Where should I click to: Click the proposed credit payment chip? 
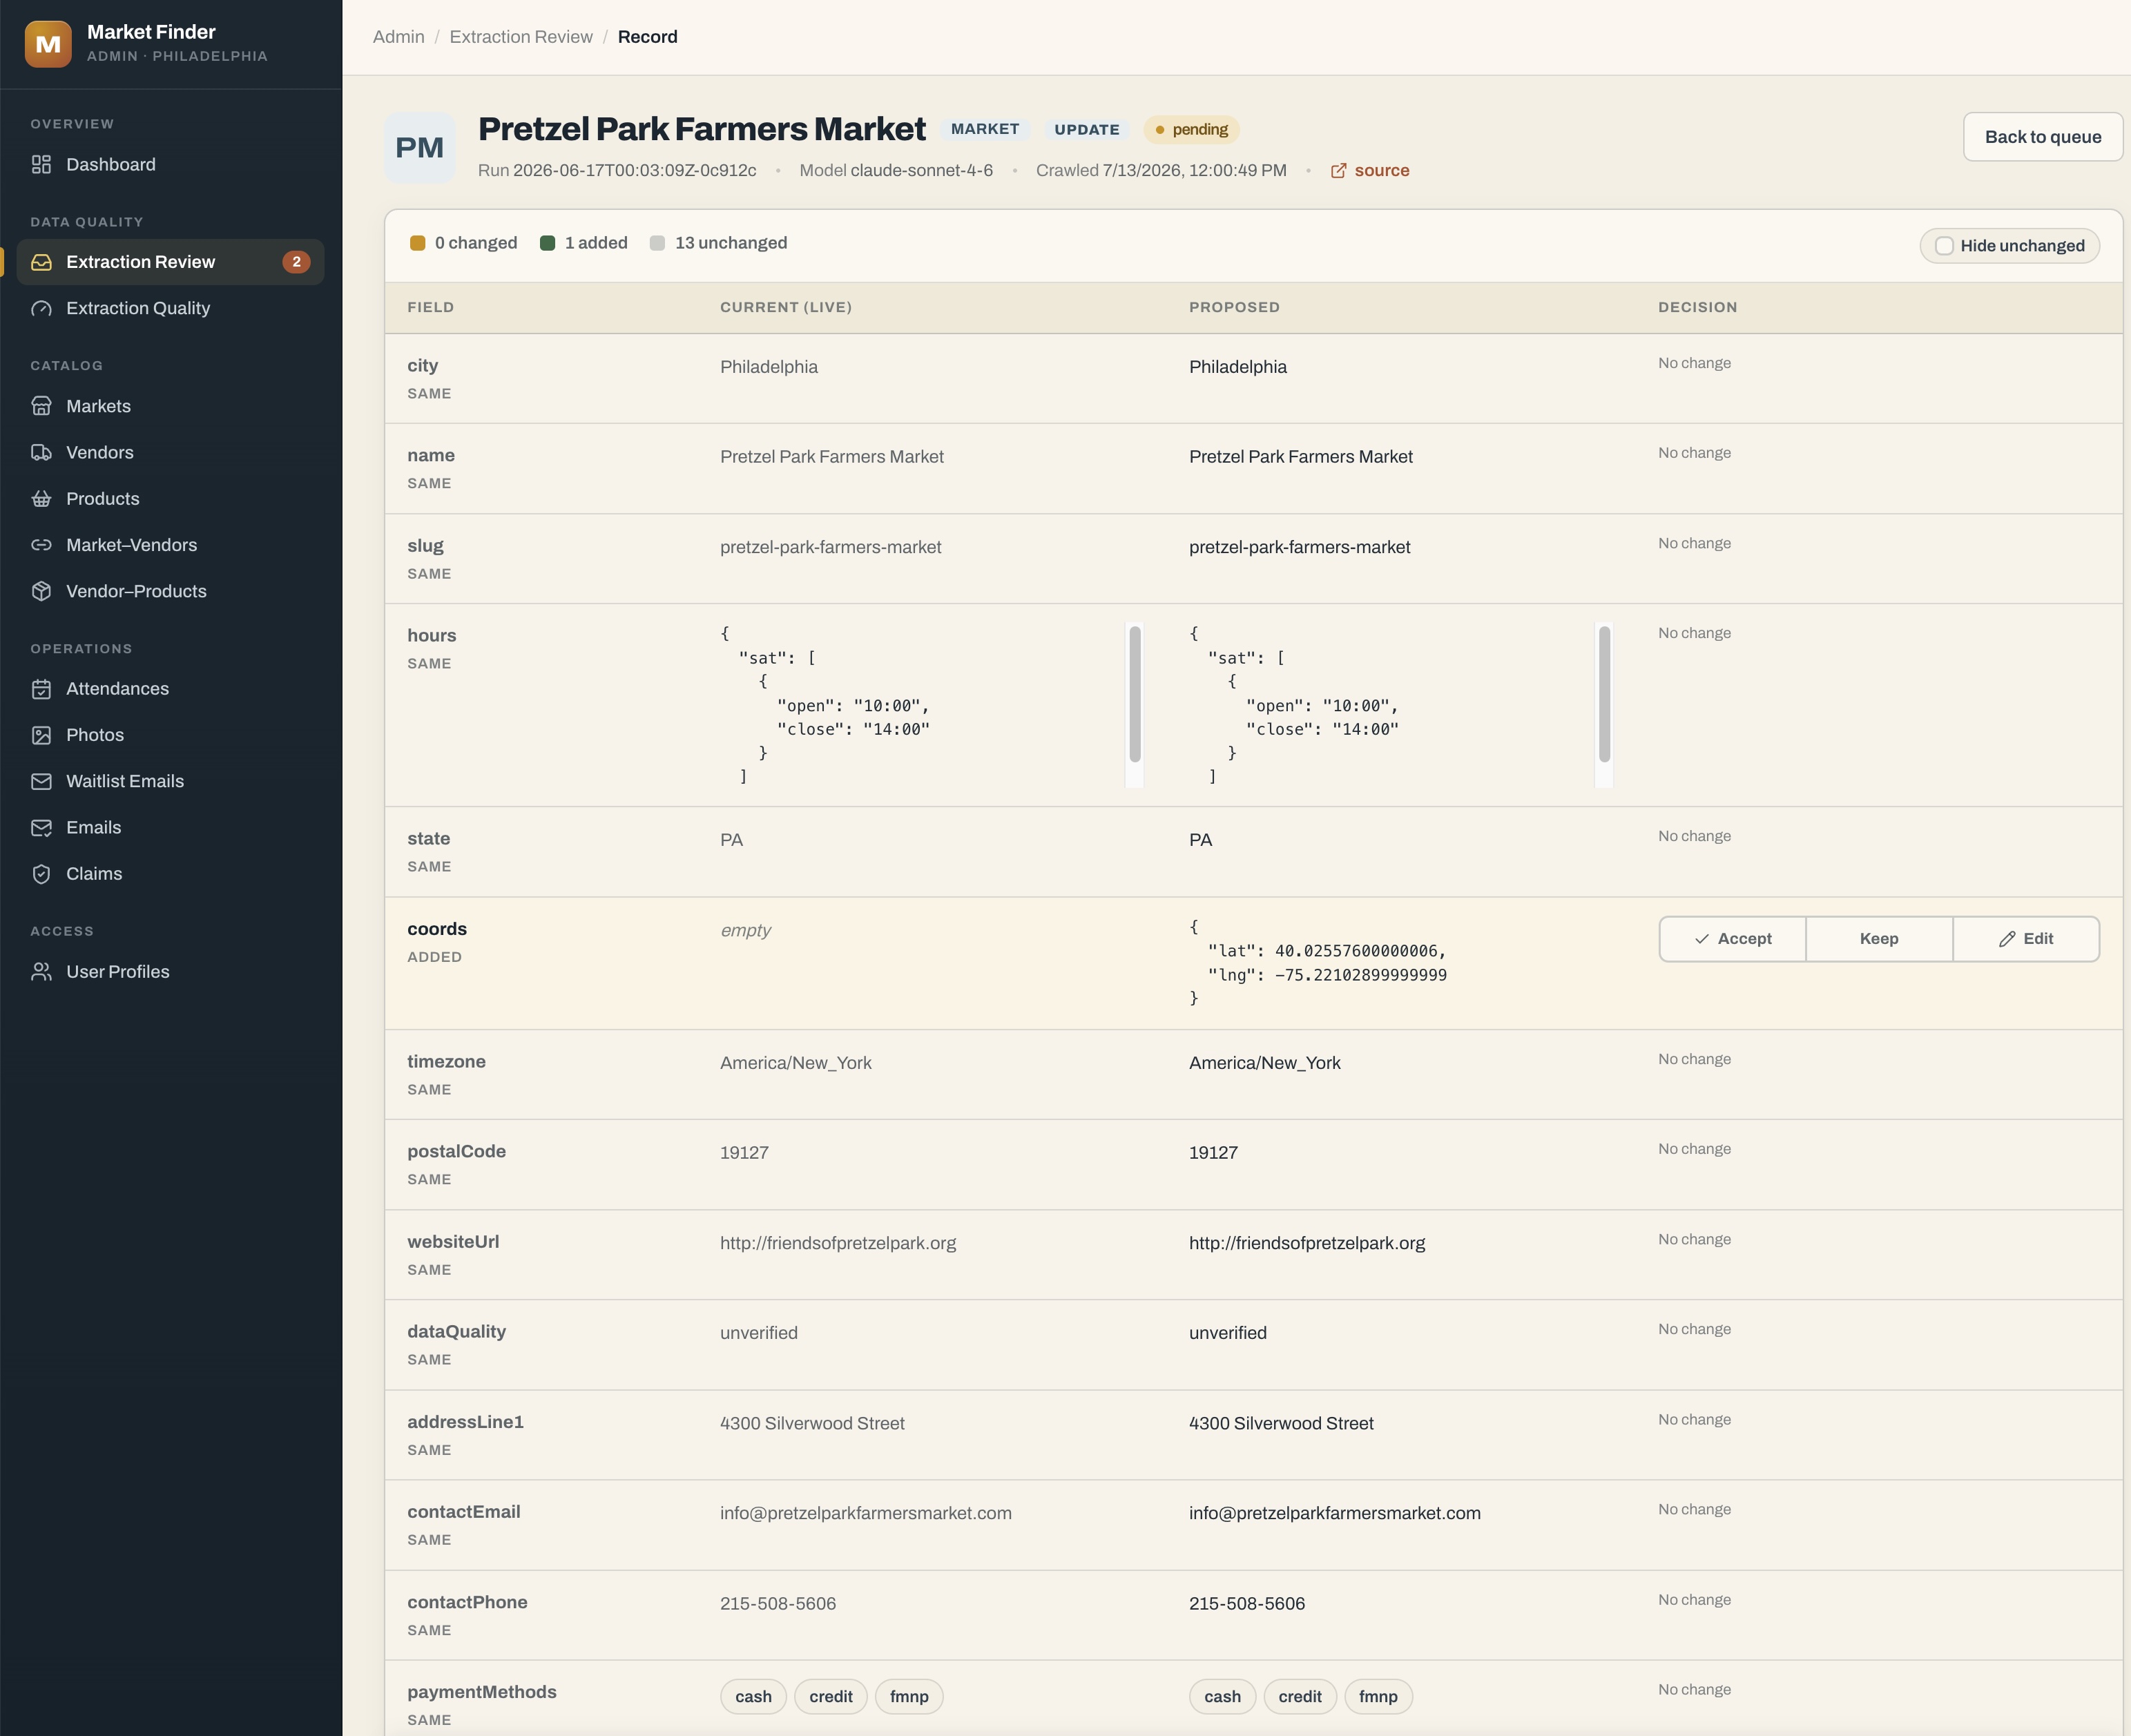click(1300, 1697)
